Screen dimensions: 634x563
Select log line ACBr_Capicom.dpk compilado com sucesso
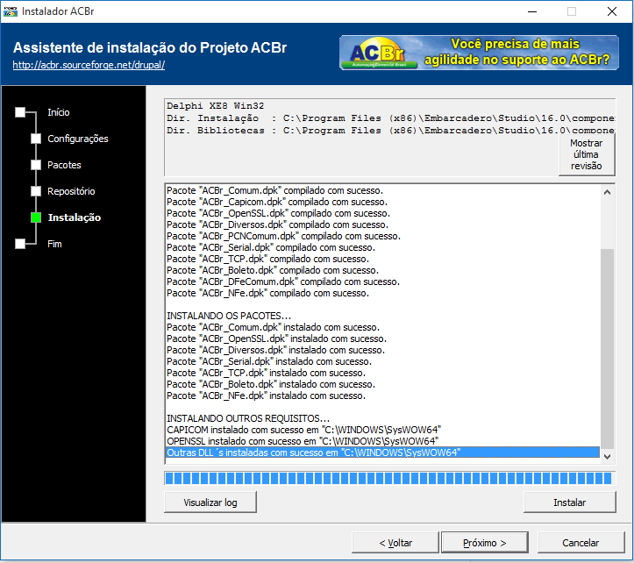click(x=277, y=202)
